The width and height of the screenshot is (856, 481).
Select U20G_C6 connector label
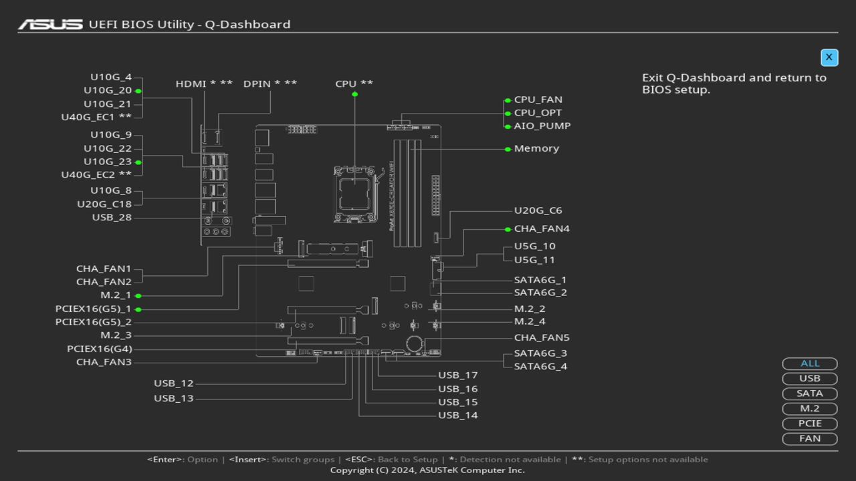click(x=538, y=210)
